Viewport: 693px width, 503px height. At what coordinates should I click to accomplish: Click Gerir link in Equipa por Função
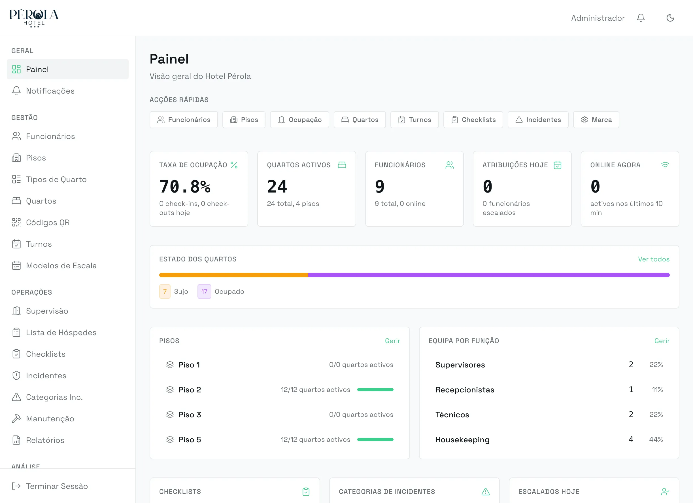click(x=662, y=341)
